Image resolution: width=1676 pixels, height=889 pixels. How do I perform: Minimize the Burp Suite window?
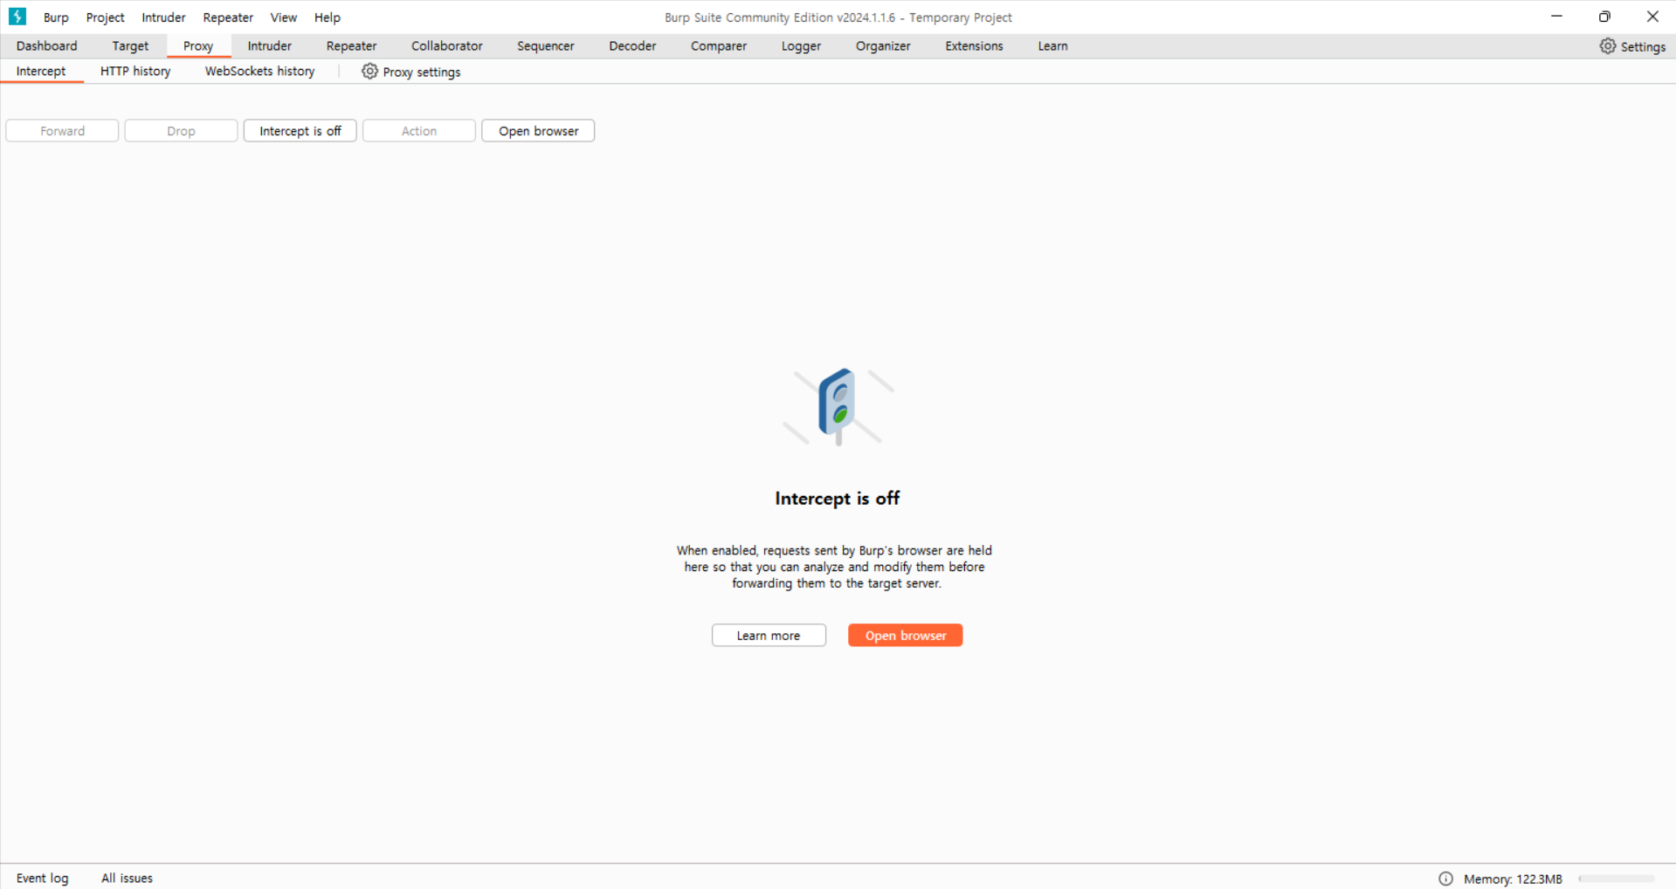(x=1556, y=17)
